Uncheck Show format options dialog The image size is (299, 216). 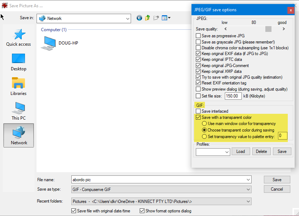point(142,211)
